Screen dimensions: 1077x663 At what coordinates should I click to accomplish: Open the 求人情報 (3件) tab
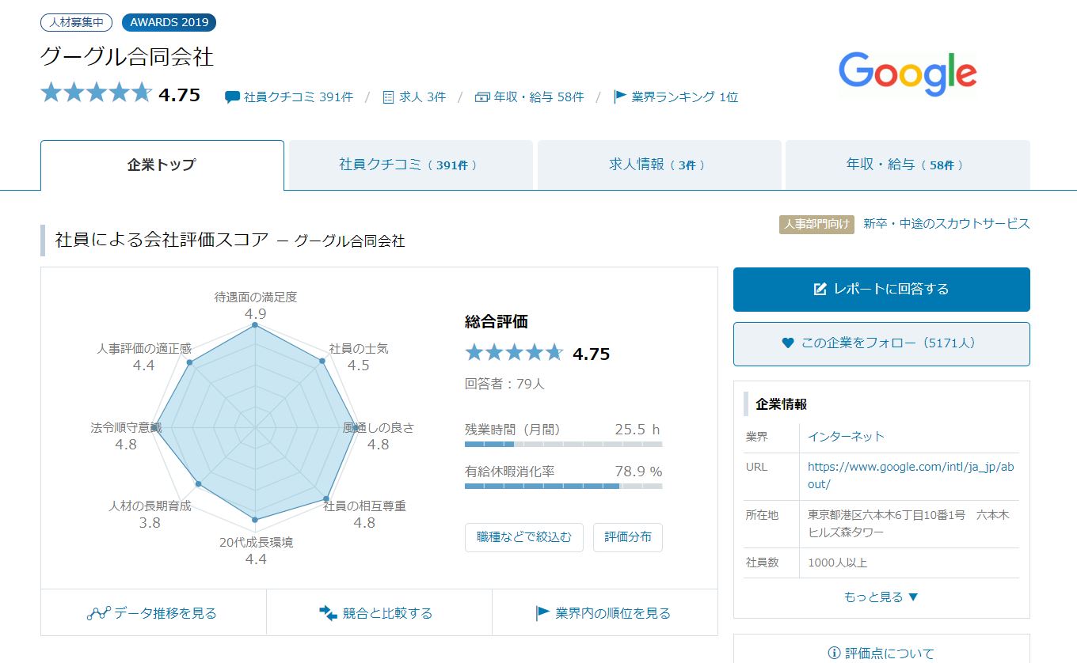(658, 165)
